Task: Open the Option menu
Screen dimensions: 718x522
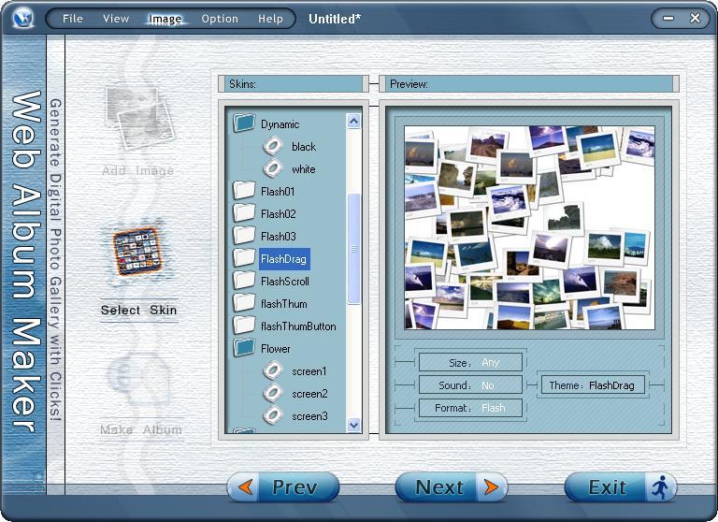Action: coord(220,19)
